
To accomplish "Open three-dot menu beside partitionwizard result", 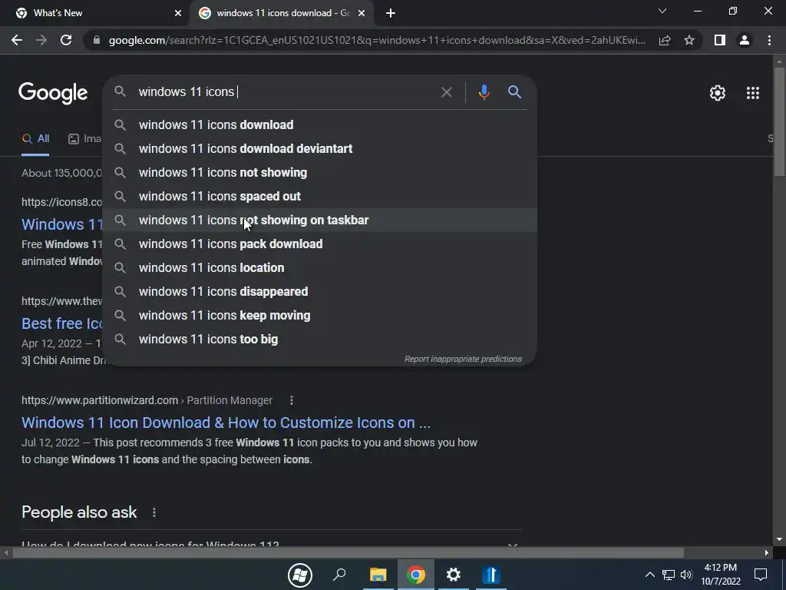I will 291,400.
